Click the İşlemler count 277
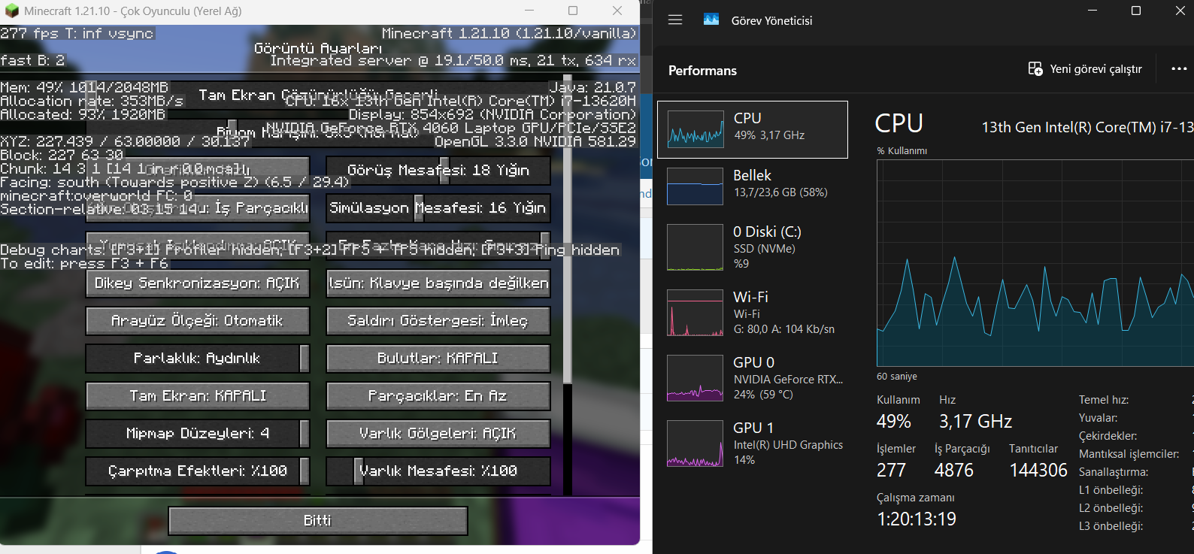Viewport: 1194px width, 554px height. [891, 471]
